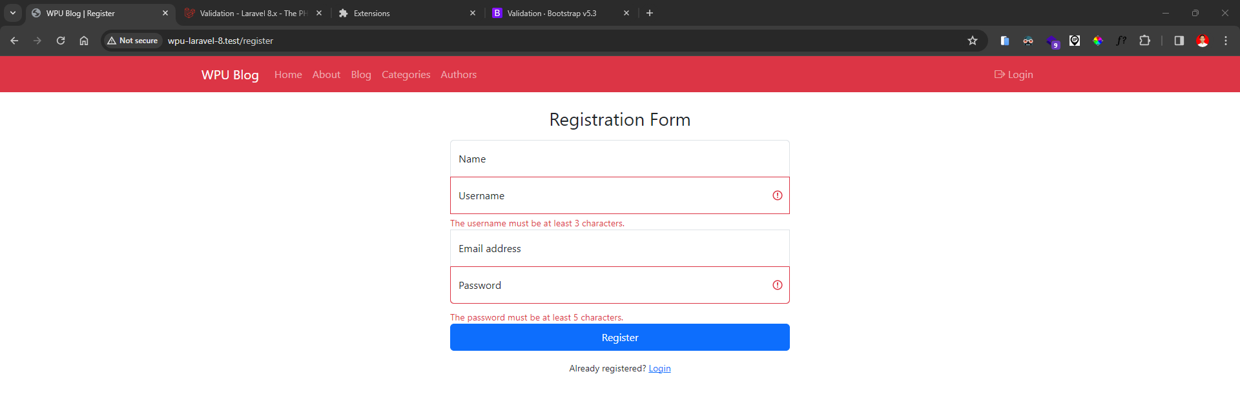Image resolution: width=1240 pixels, height=403 pixels.
Task: Open the Chrome profile avatar
Action: [x=1203, y=41]
